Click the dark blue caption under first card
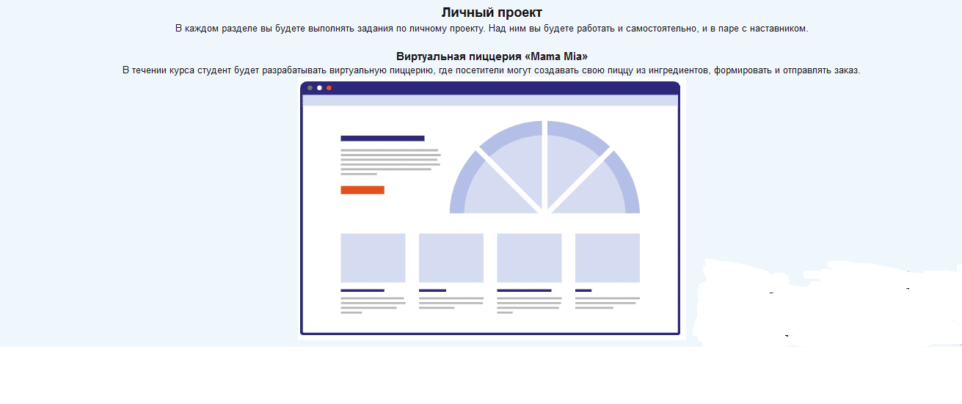The width and height of the screenshot is (962, 404). click(x=362, y=290)
